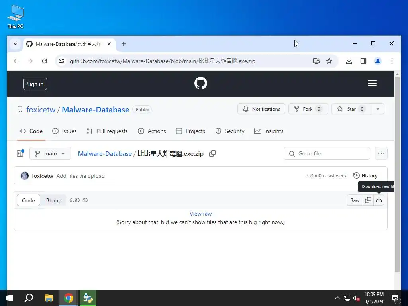Open the Code repository tab
Image resolution: width=408 pixels, height=306 pixels.
(31, 131)
